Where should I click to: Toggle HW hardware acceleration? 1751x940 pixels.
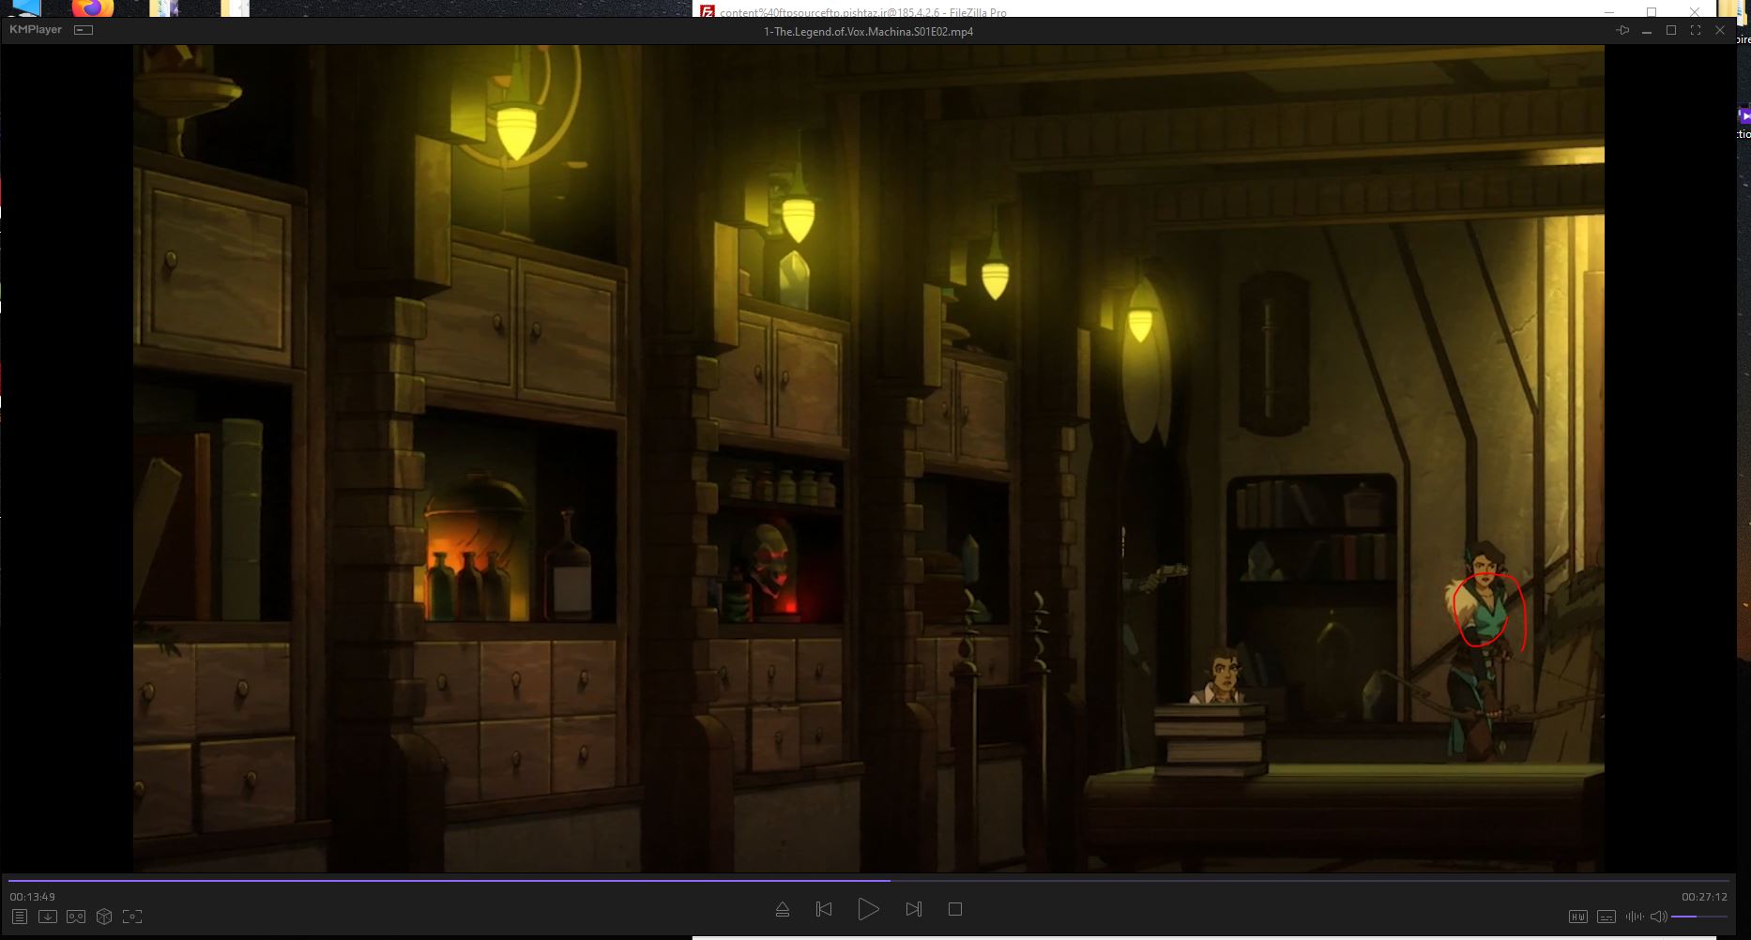(1578, 917)
